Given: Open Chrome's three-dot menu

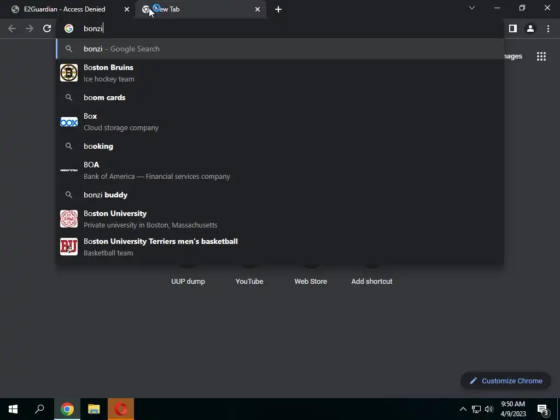Looking at the screenshot, I should click(548, 28).
